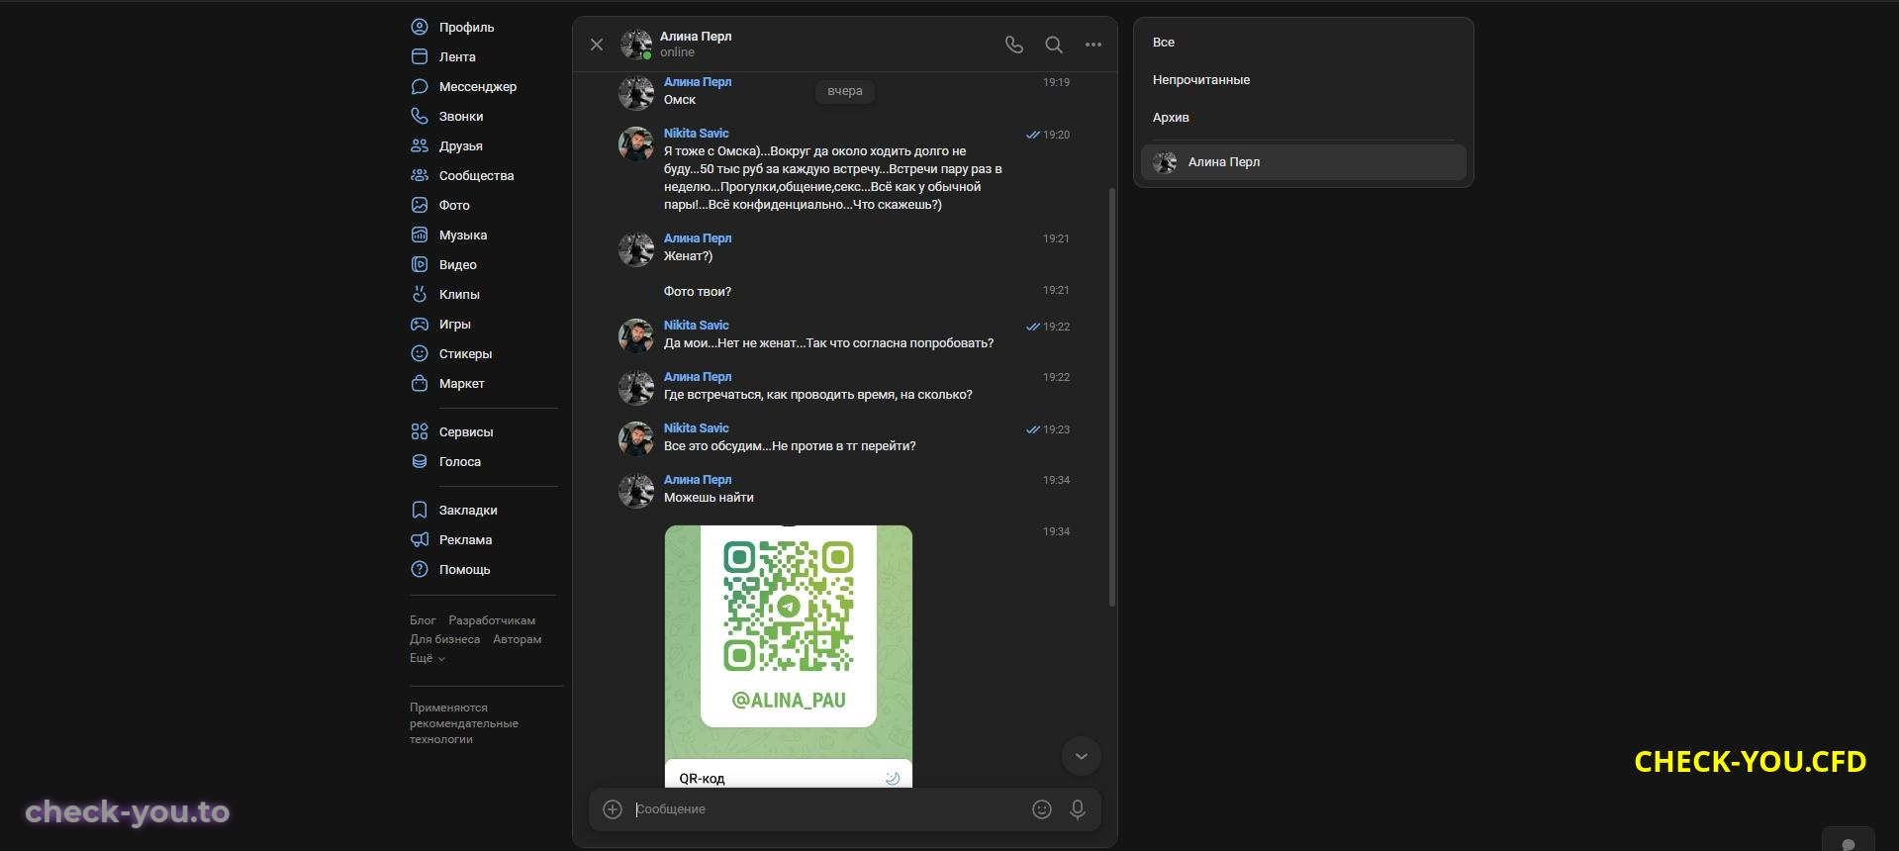Viewport: 1899px width, 851px height.
Task: Open the Видео play icon
Action: tap(420, 264)
